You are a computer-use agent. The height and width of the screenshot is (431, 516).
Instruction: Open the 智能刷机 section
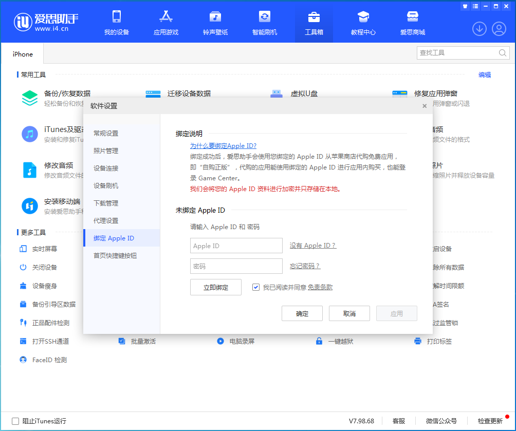[x=264, y=23]
